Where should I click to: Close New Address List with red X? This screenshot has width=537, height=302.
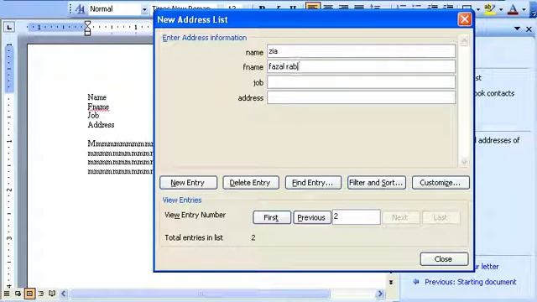[464, 19]
